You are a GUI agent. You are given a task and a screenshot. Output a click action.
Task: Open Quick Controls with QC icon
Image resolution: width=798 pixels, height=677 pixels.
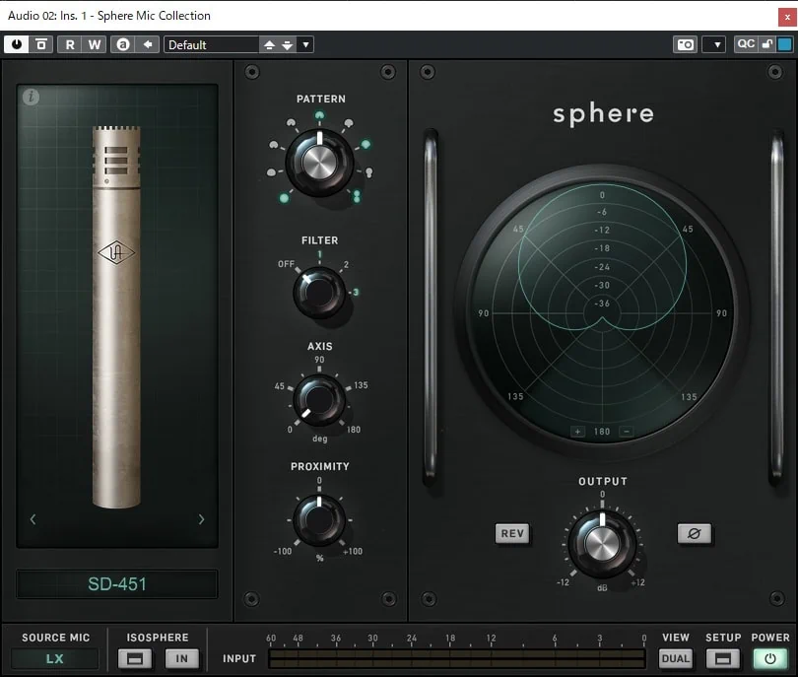click(x=746, y=44)
